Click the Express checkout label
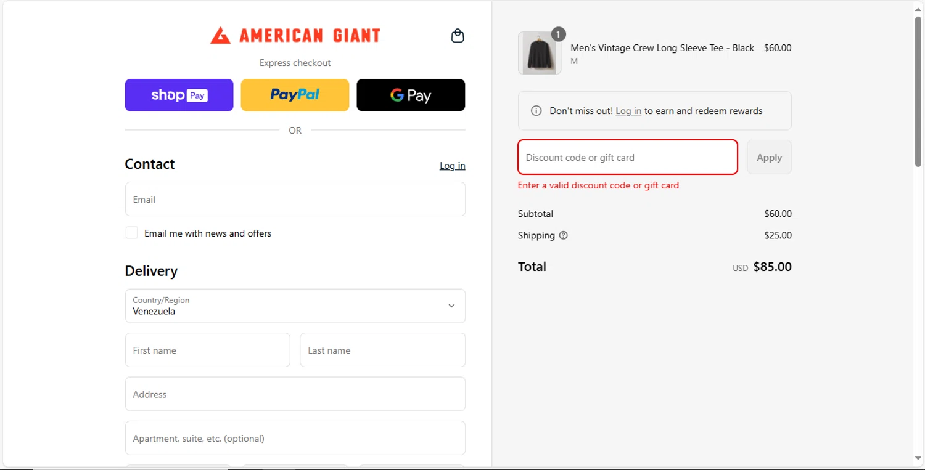The height and width of the screenshot is (470, 925). pyautogui.click(x=295, y=63)
